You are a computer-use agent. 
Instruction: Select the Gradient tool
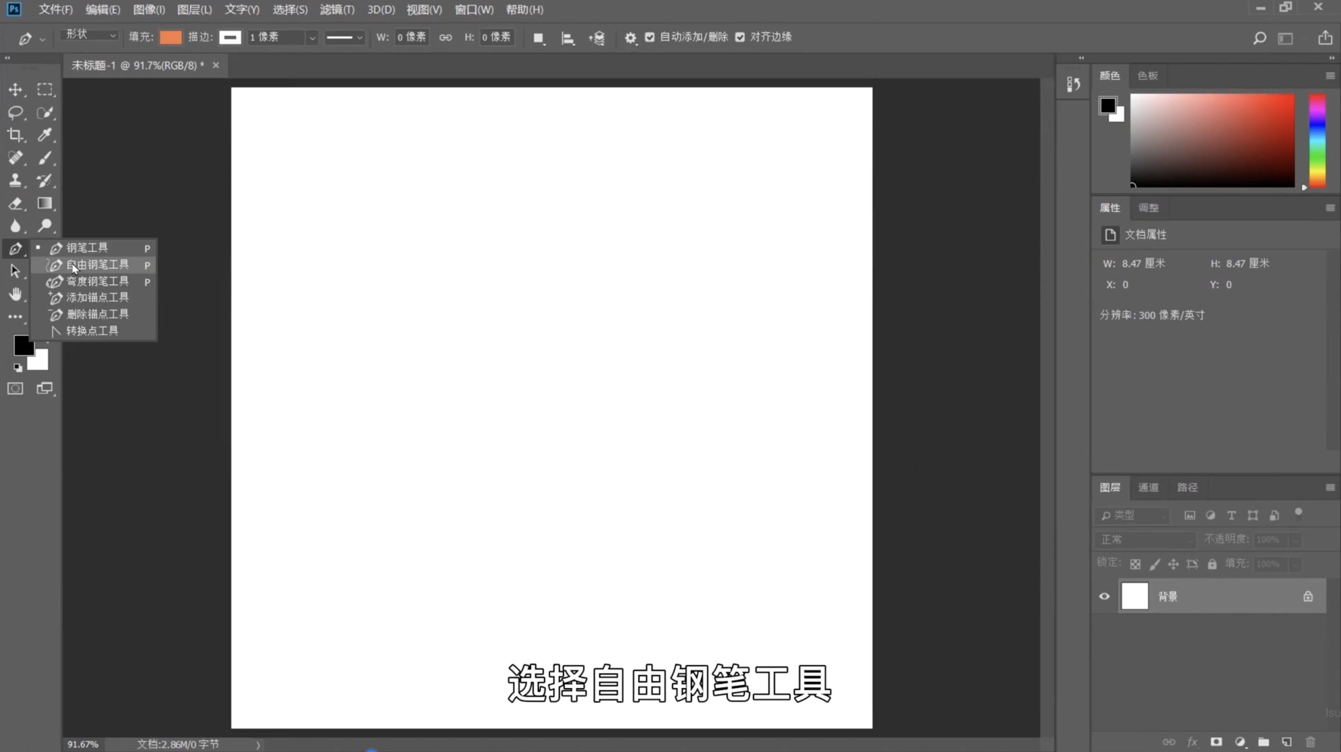point(45,203)
